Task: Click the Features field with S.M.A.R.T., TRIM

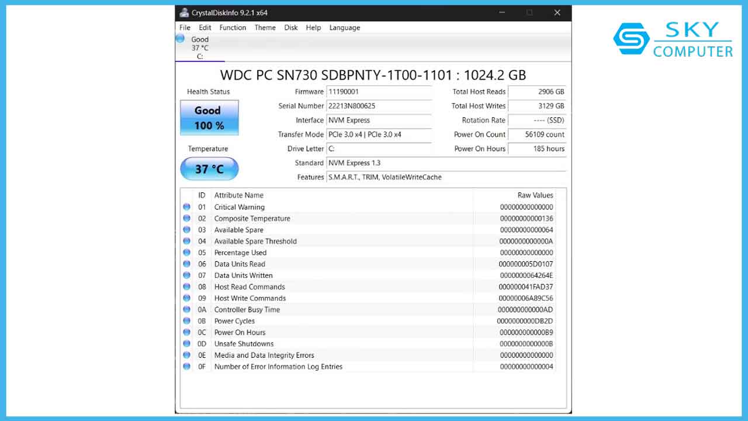Action: click(x=446, y=177)
